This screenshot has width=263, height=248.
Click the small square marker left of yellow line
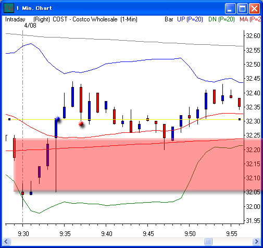[9, 119]
